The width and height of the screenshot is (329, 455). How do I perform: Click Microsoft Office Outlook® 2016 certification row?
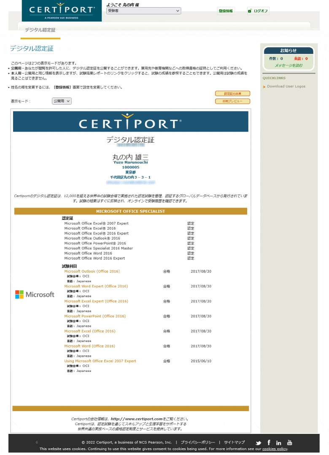(x=129, y=238)
